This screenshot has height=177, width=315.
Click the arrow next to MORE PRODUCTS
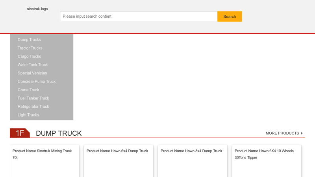point(302,133)
